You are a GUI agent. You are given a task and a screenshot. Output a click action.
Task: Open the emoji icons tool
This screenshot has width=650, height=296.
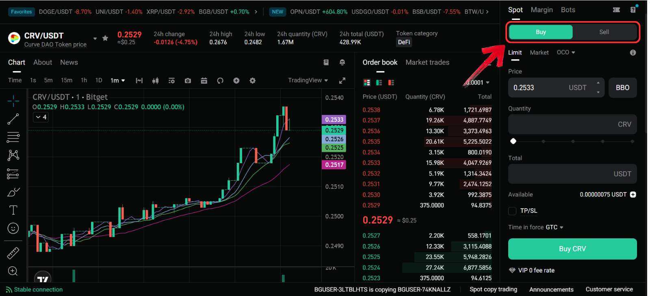[13, 228]
